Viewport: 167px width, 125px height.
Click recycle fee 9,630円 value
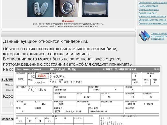pyautogui.click(x=148, y=104)
